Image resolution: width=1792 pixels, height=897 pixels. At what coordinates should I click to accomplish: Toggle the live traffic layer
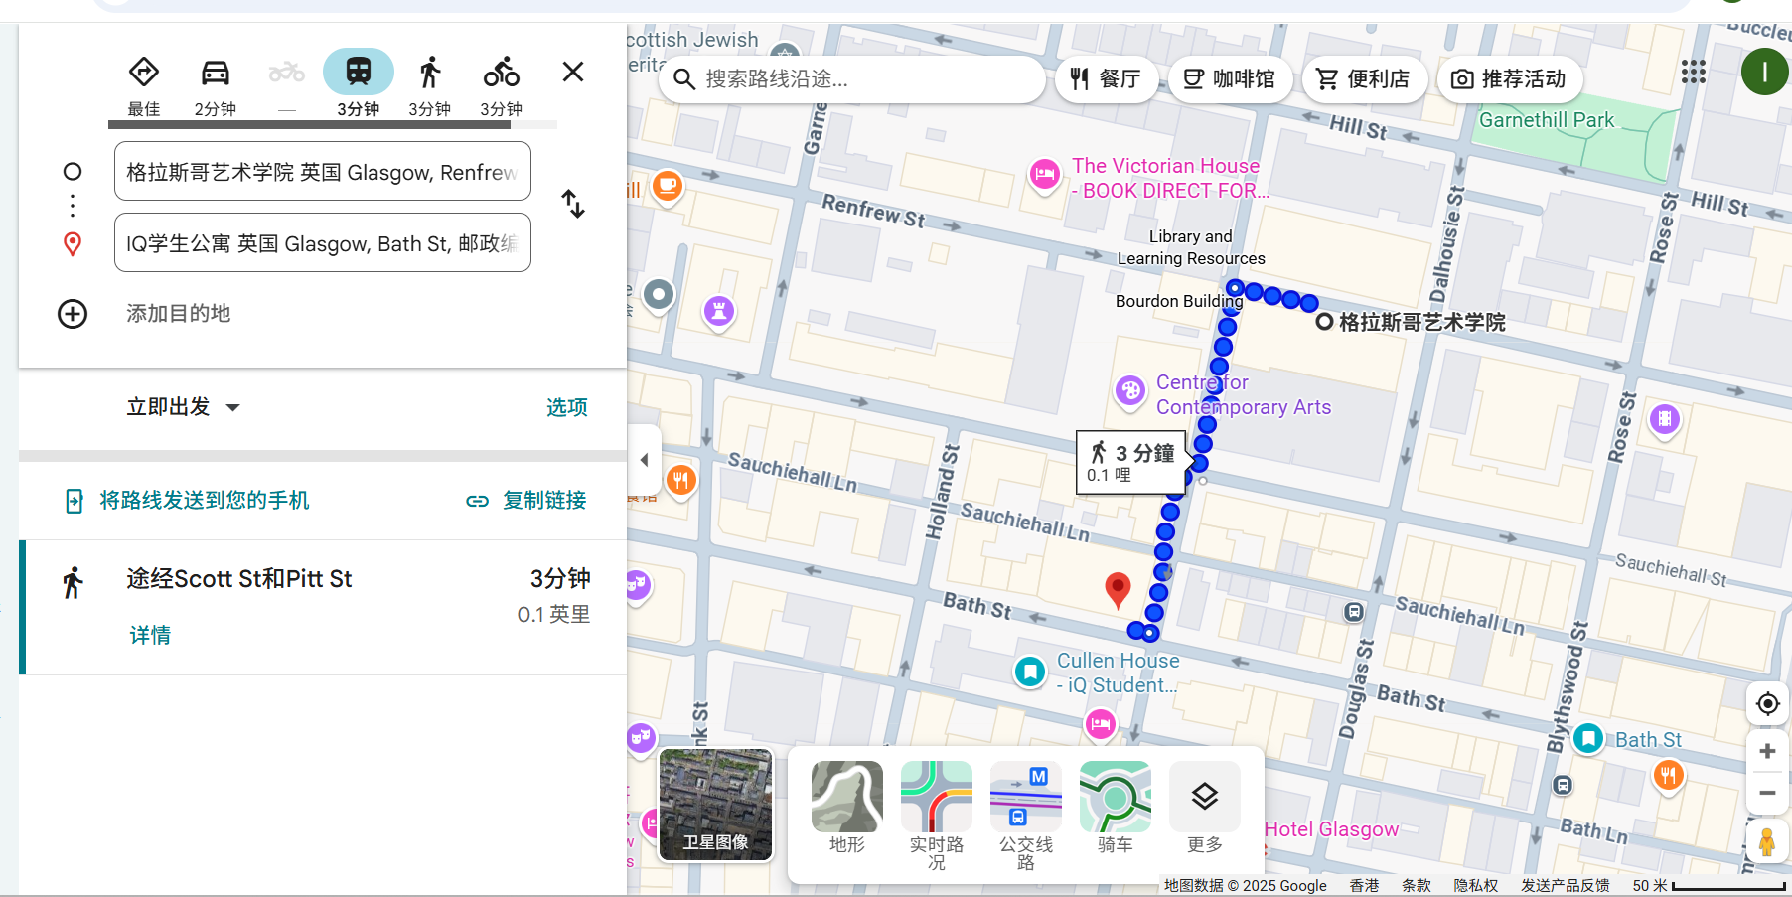(936, 798)
